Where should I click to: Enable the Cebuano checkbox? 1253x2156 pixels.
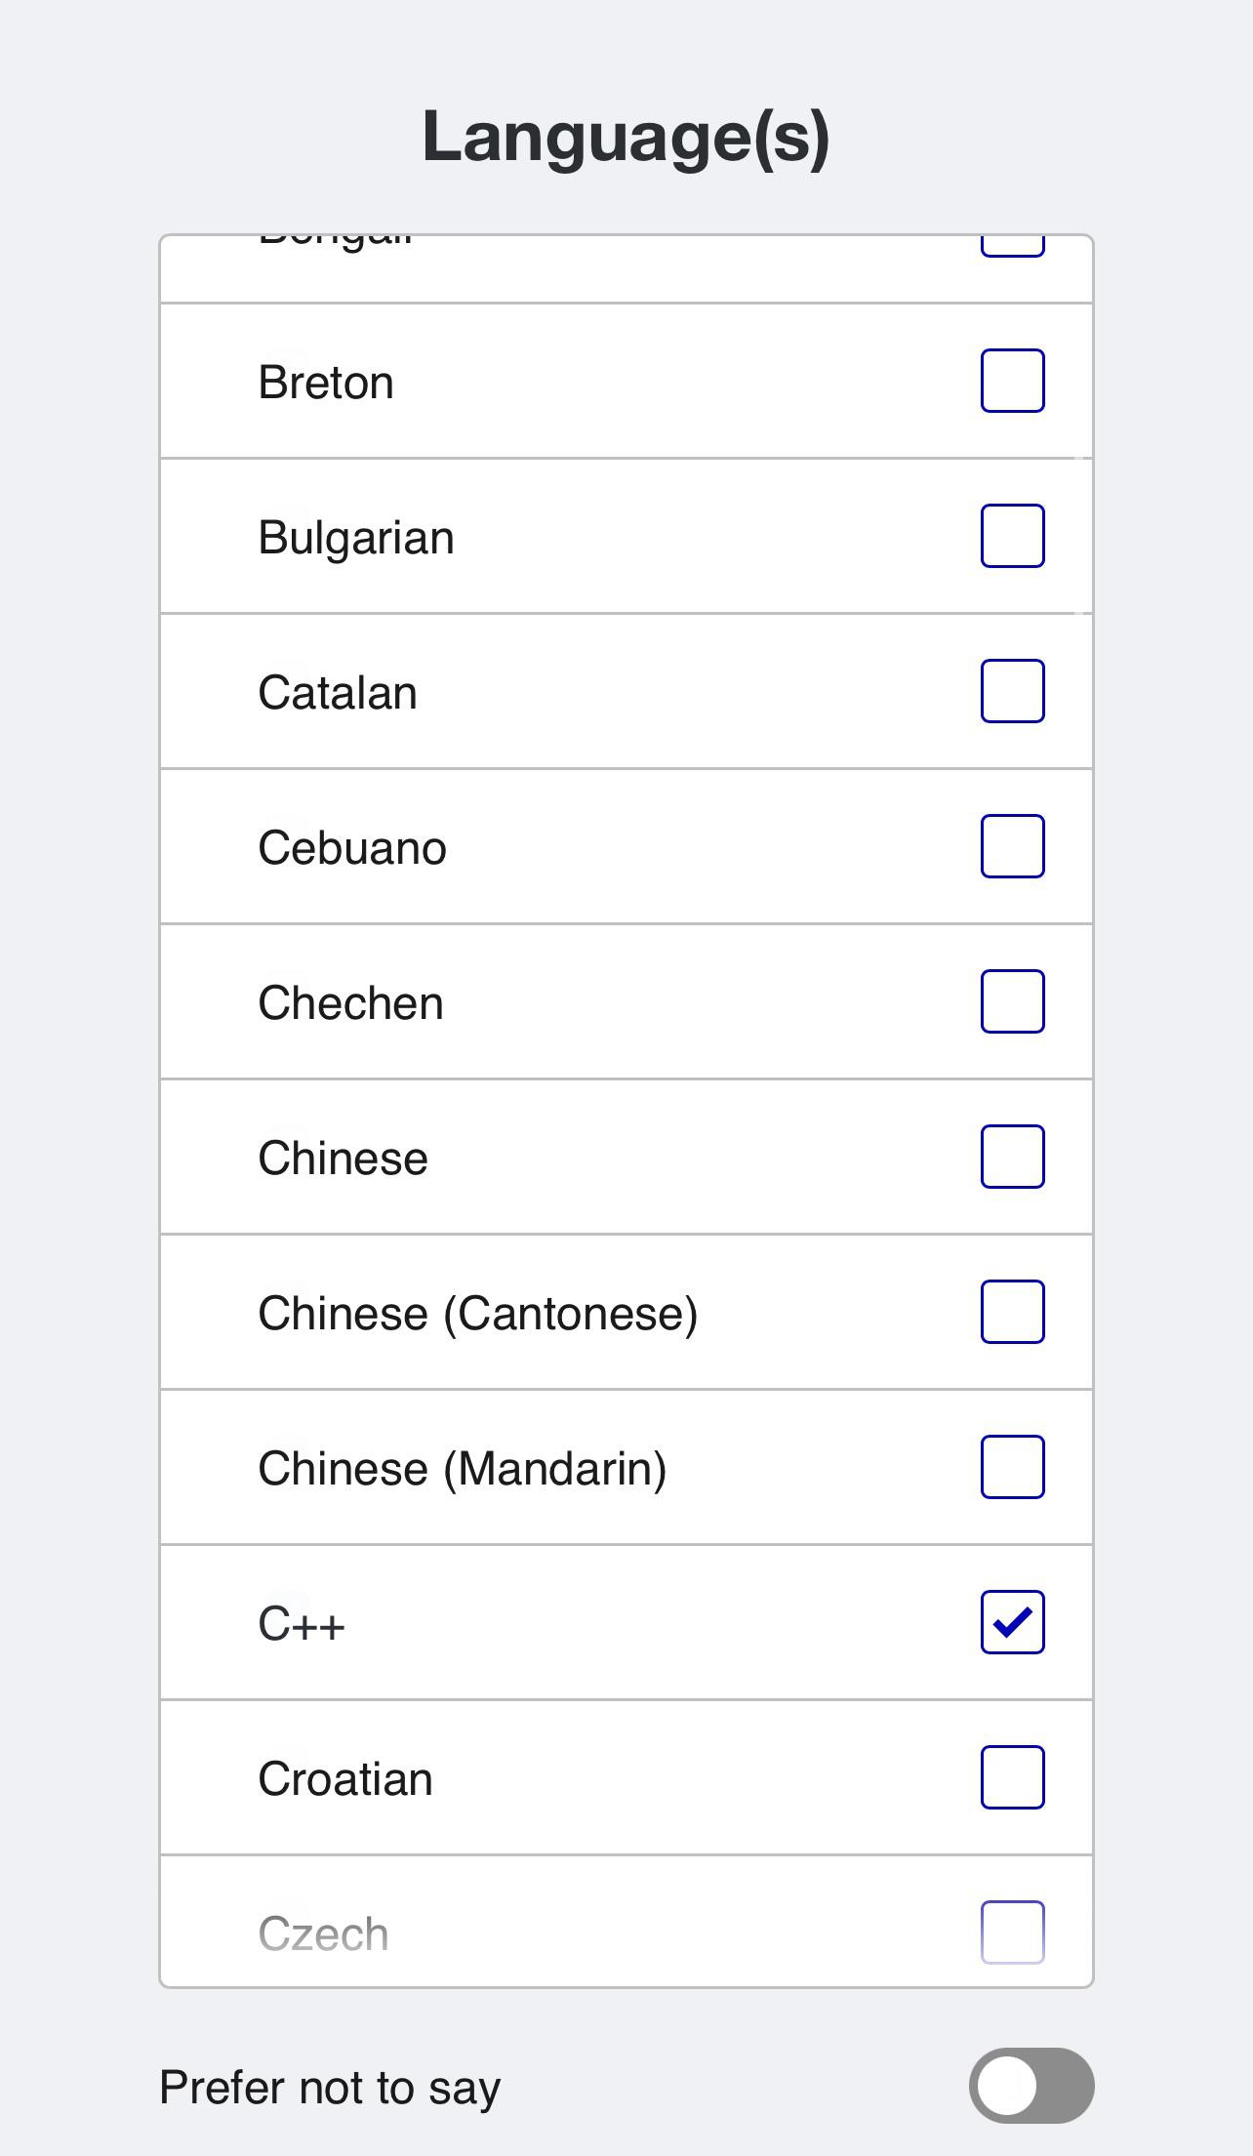point(1012,846)
